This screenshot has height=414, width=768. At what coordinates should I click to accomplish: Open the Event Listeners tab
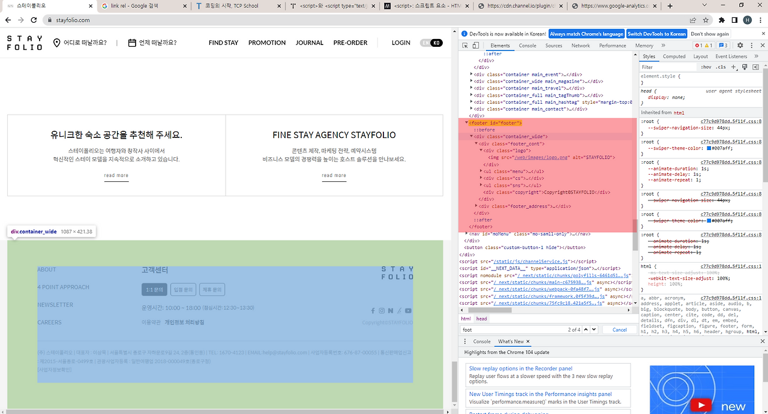tap(731, 56)
